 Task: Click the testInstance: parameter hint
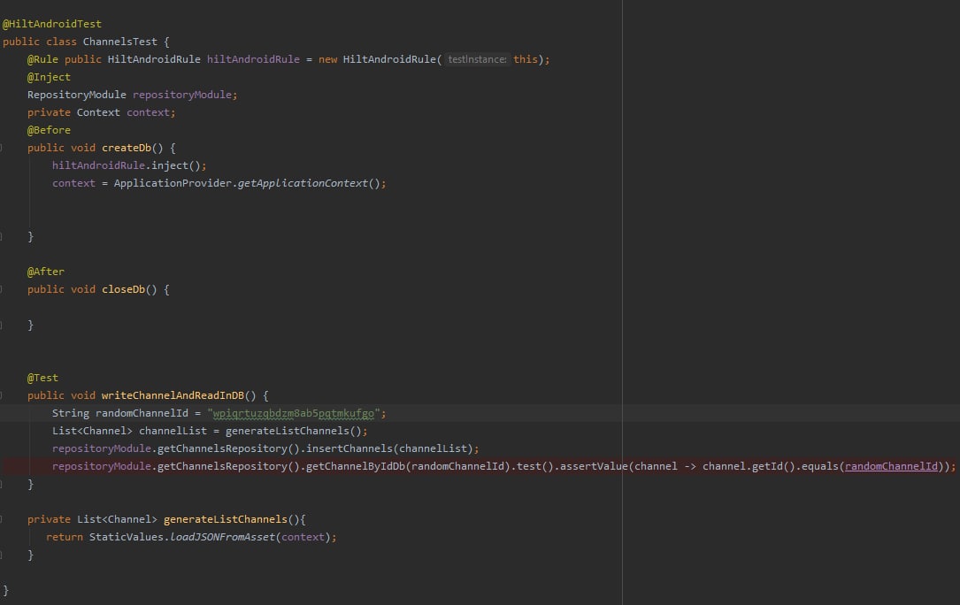pyautogui.click(x=477, y=59)
